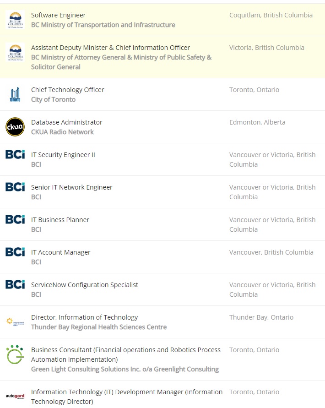
Task: Click the BC Public Service logo beside Software Engineer
Action: pos(15,20)
